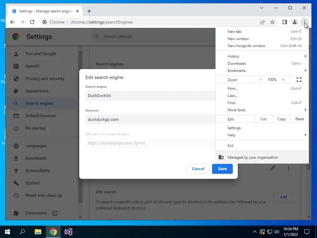Viewport: 317px width, 238px height.
Task: Click the search settings magnifier icon
Action: [x=97, y=37]
